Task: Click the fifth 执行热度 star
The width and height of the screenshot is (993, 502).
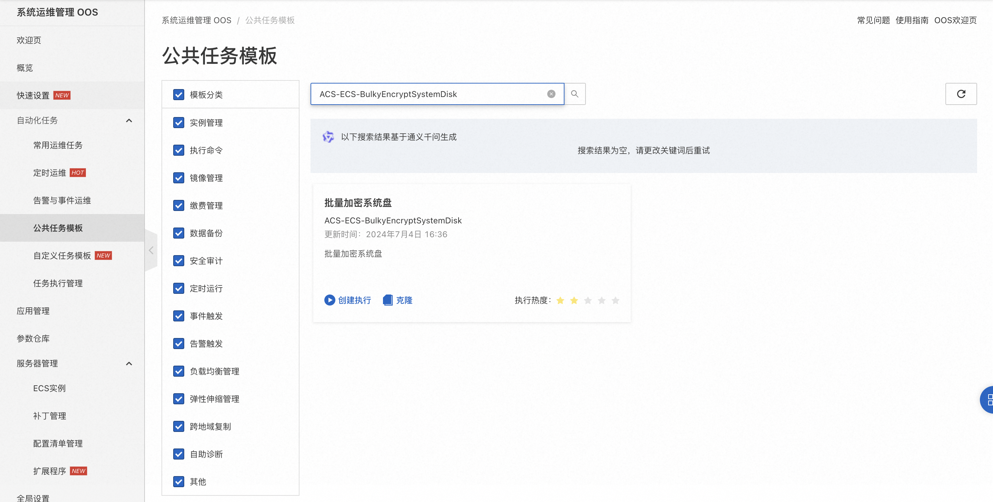Action: click(x=616, y=300)
